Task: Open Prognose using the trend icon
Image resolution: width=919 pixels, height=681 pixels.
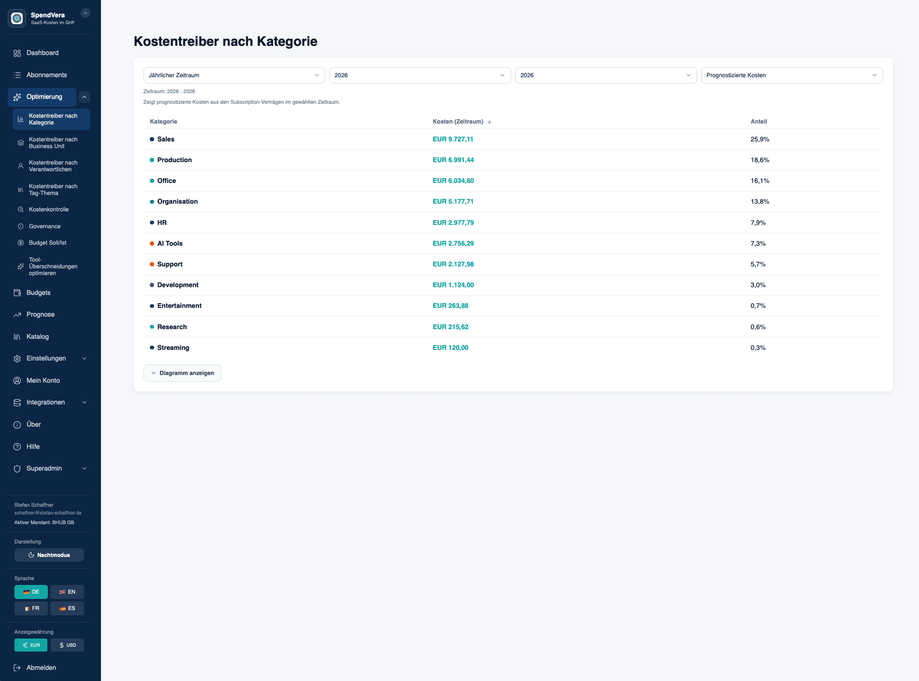Action: 17,315
